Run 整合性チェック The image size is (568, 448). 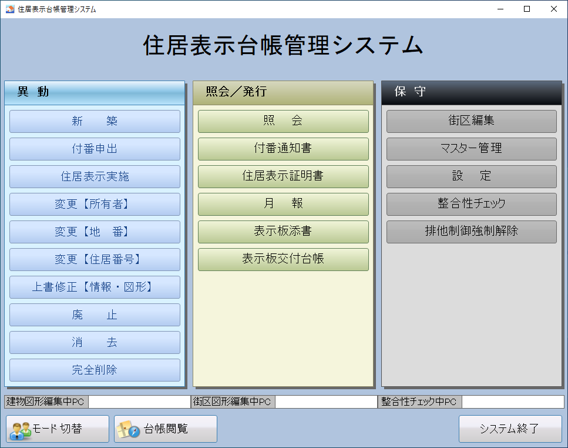coord(472,204)
